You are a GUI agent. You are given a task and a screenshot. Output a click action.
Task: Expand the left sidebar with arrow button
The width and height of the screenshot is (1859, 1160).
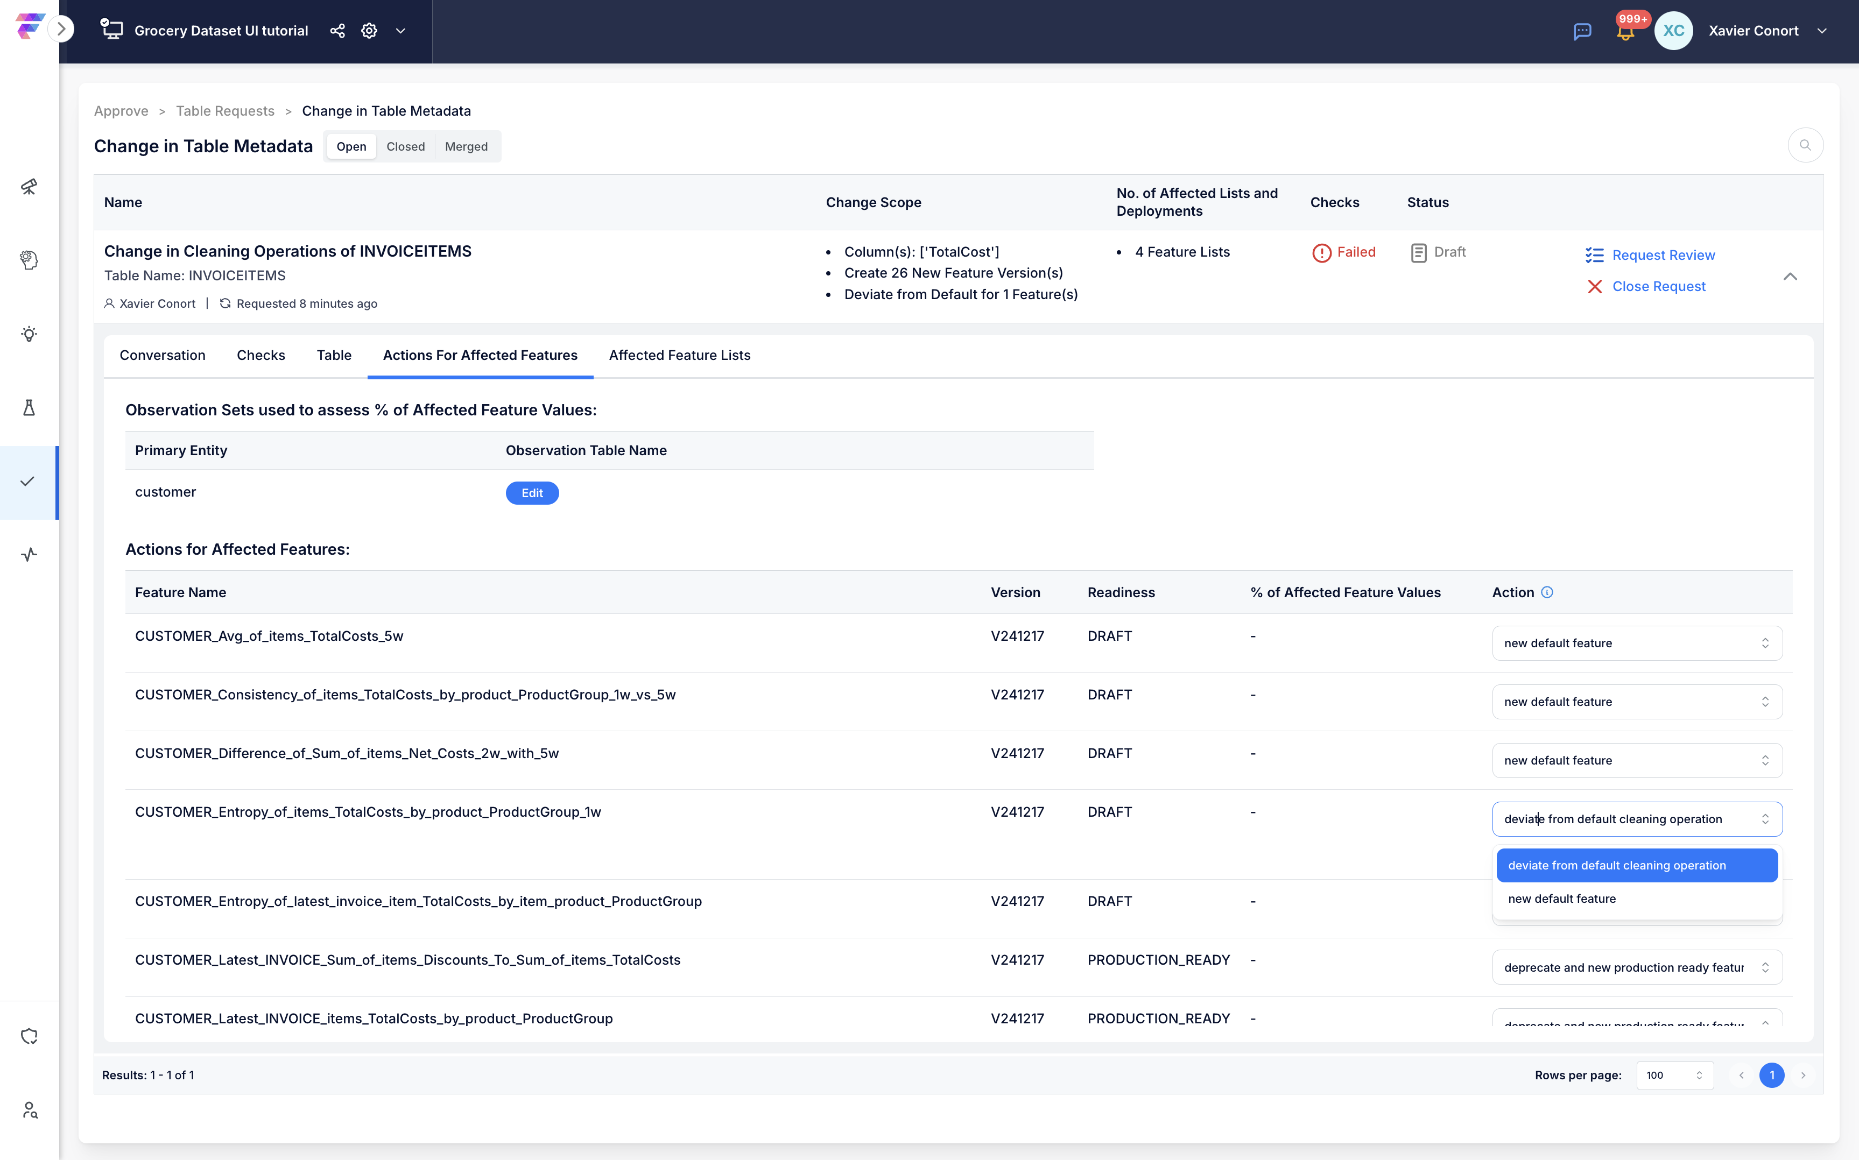click(x=61, y=30)
